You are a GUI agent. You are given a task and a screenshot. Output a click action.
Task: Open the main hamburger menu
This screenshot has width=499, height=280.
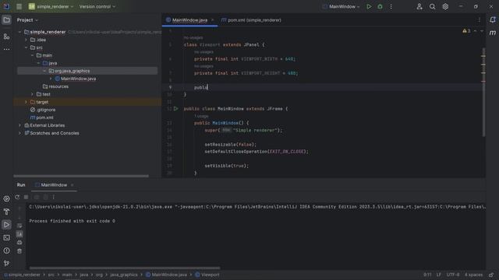pos(19,6)
